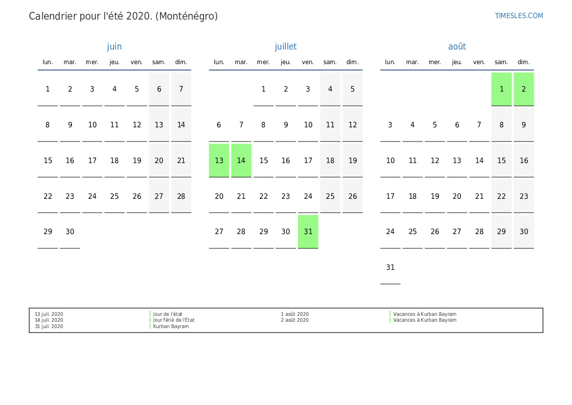
Task: Click legend entry Jour férié de l'État
Action: (x=174, y=320)
